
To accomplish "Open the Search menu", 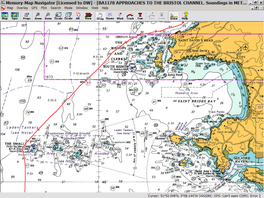I will pos(56,8).
